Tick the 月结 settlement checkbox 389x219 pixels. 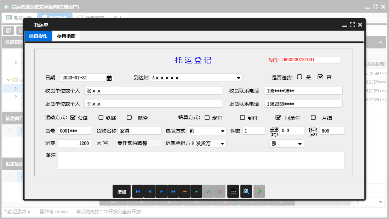(x=313, y=118)
